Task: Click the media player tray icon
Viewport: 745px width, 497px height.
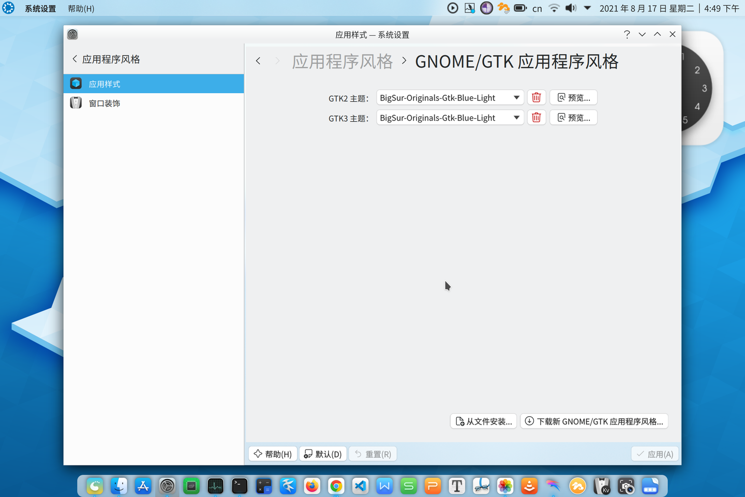Action: (453, 8)
